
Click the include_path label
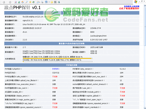87,92
